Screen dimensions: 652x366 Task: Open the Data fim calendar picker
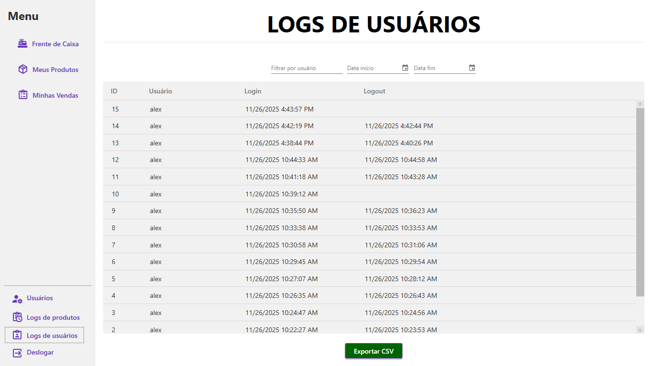472,68
